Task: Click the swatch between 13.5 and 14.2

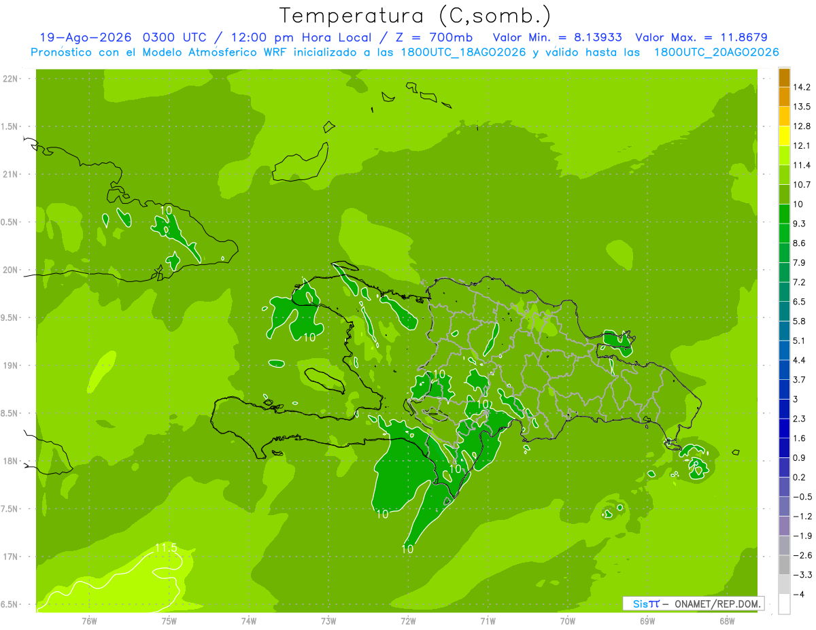Action: point(784,97)
